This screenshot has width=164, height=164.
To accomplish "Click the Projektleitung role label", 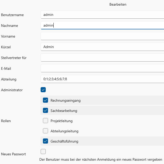I will [x=62, y=121].
